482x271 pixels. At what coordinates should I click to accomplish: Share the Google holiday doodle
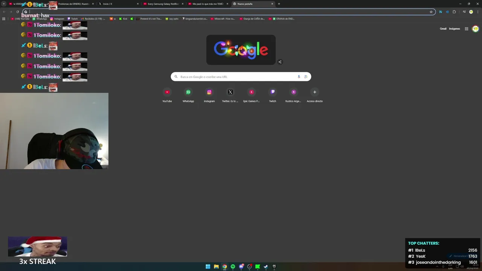(280, 62)
